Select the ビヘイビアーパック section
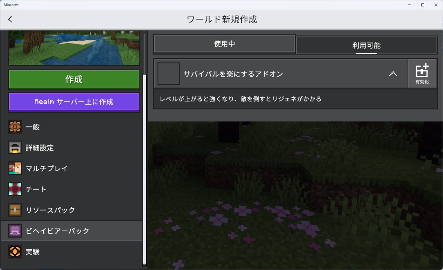443x270 pixels. (x=71, y=231)
